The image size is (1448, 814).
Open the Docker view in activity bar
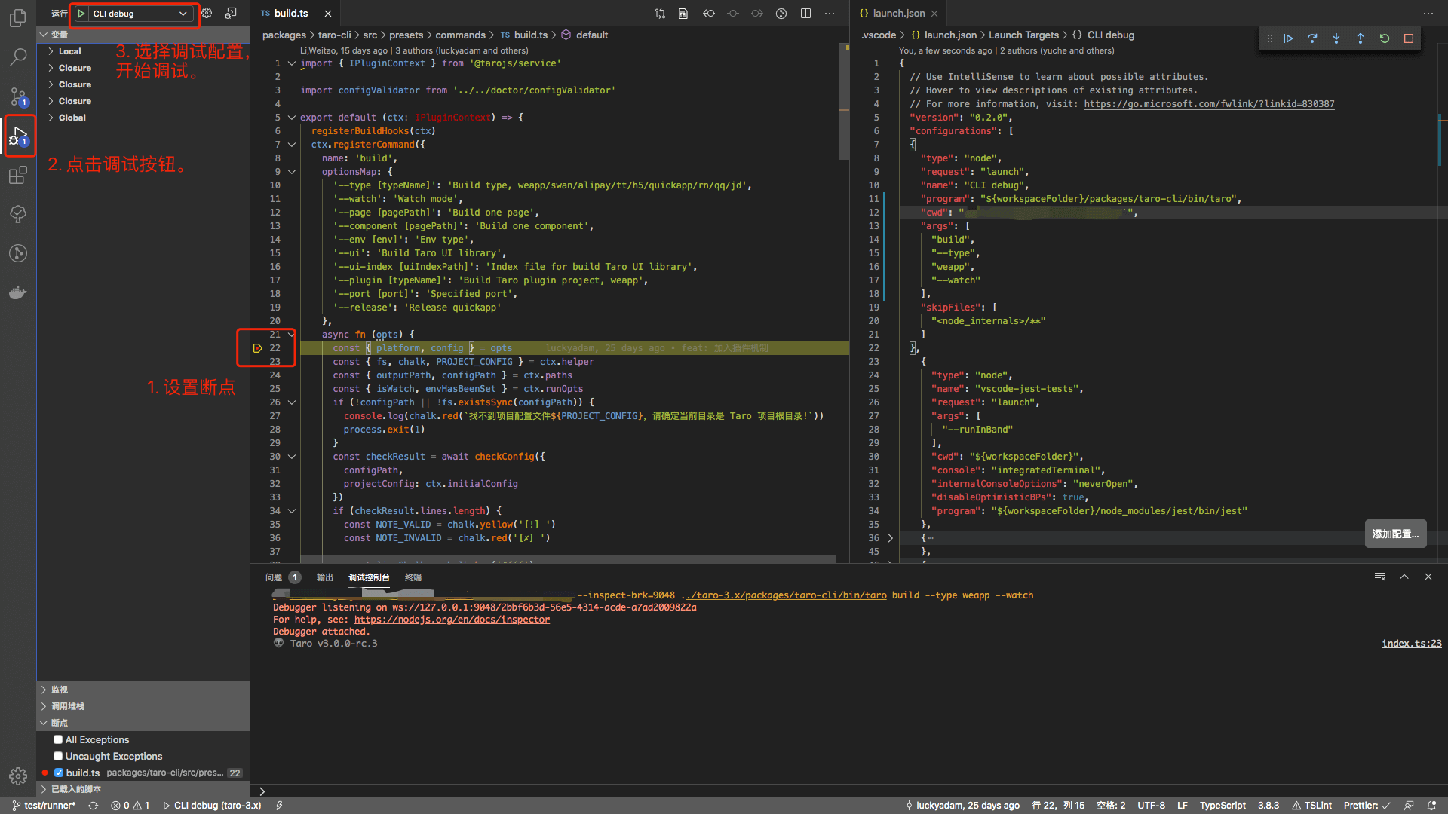[x=18, y=293]
